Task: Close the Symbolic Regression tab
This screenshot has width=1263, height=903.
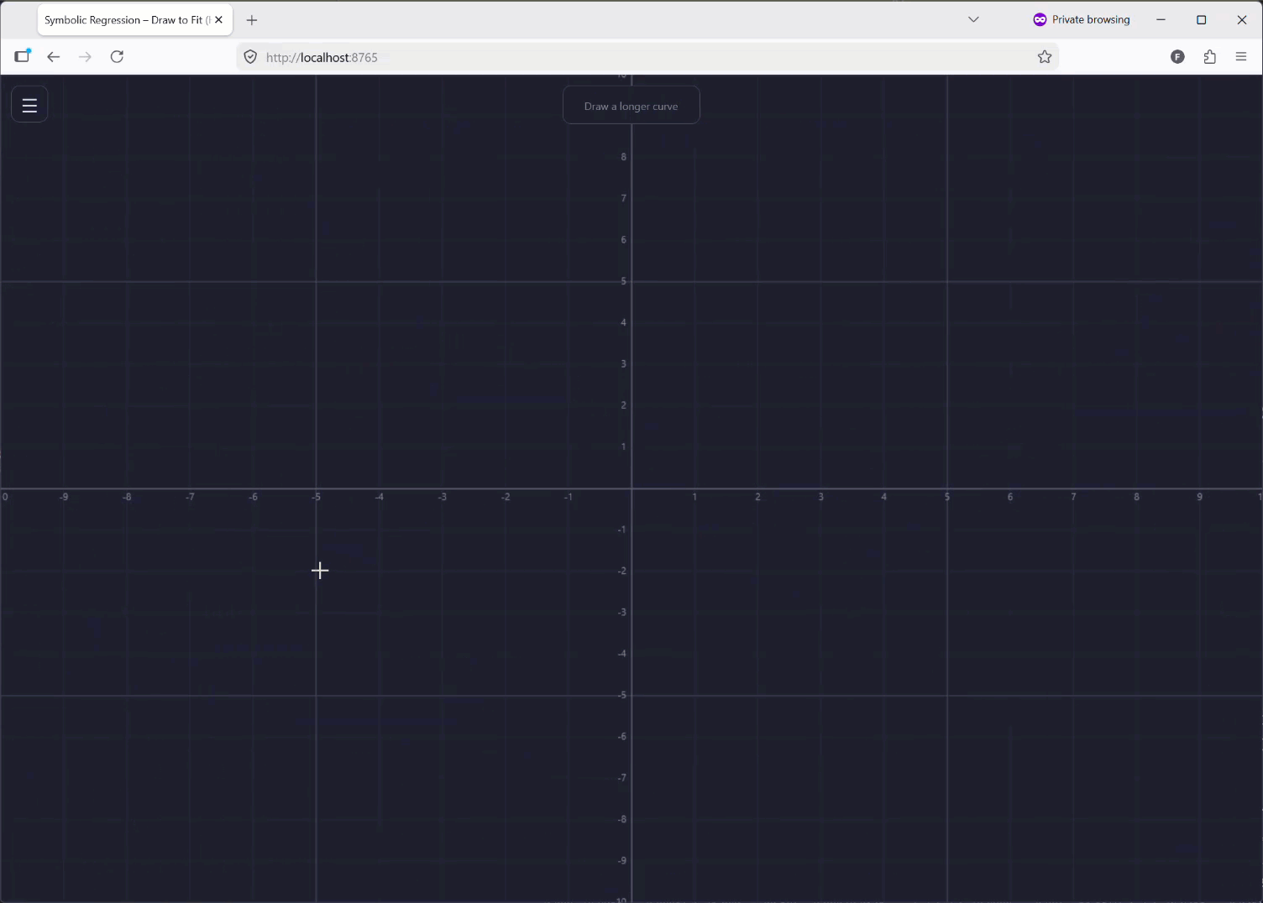Action: click(x=218, y=20)
